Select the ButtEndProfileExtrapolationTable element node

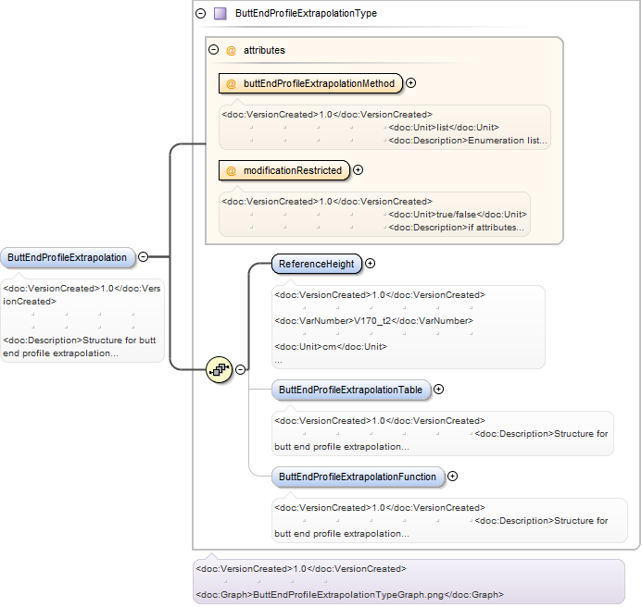[x=351, y=390]
